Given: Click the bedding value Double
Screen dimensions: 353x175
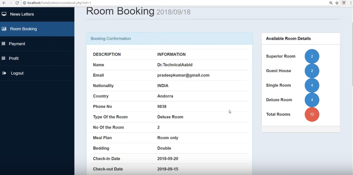Looking at the screenshot, I should 164,148.
